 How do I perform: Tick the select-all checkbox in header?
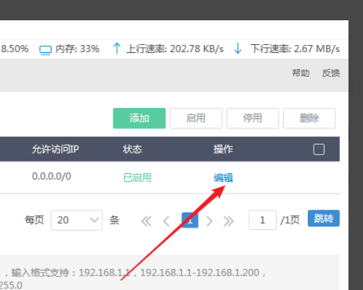pyautogui.click(x=319, y=149)
